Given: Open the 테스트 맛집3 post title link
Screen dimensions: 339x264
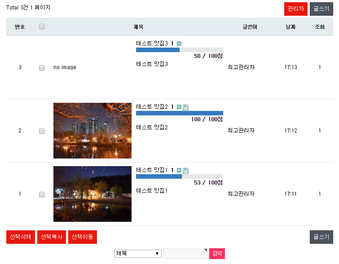Looking at the screenshot, I should point(152,44).
